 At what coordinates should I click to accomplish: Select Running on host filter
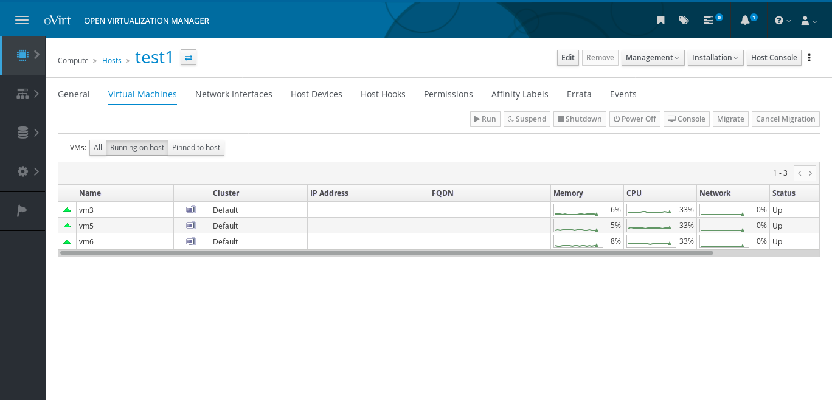pyautogui.click(x=137, y=148)
